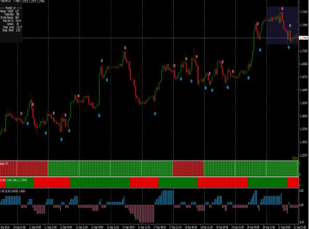Click the Next Bar In countdown row
The height and width of the screenshot is (229, 309).
coord(12,21)
